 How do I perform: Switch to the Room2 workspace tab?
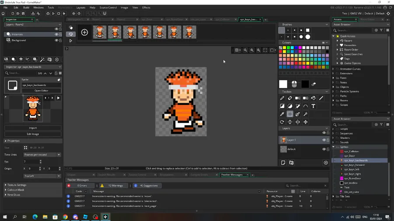tap(121, 19)
